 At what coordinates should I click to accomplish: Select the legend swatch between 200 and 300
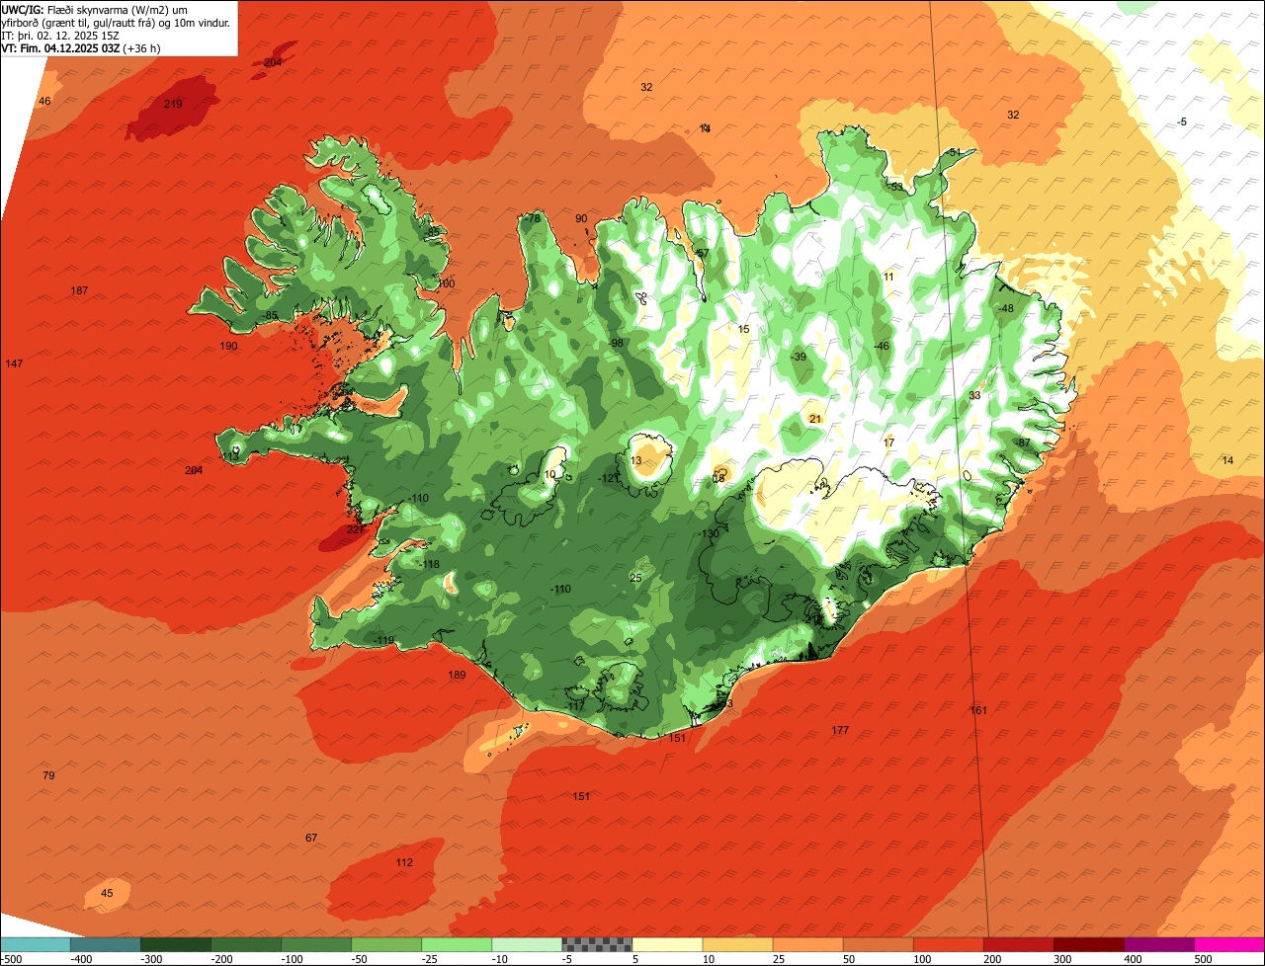point(1018,944)
